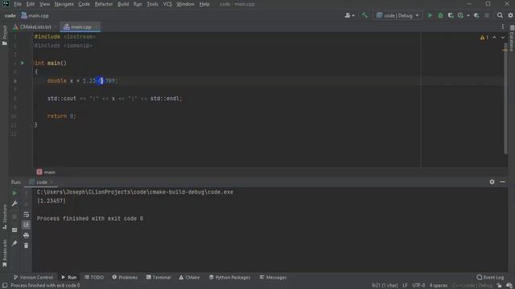Click the warning indicator in editor corner

pyautogui.click(x=484, y=38)
